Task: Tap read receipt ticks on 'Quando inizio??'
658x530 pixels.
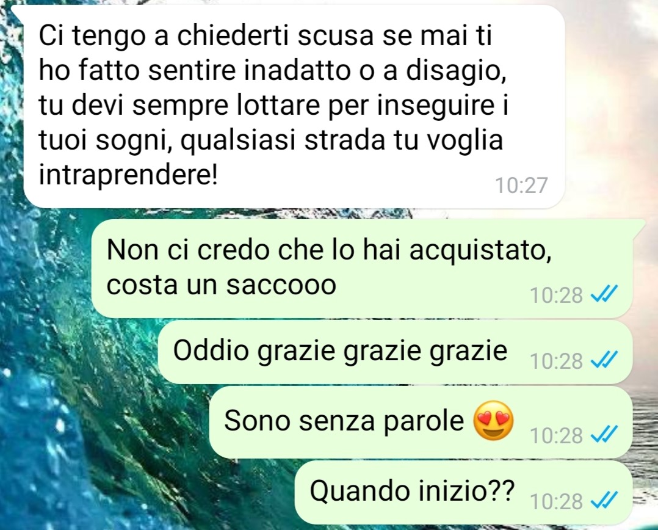Action: pyautogui.click(x=604, y=499)
